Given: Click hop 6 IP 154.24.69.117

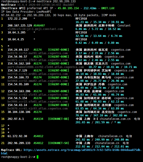Looking at the screenshot, I should coord(18,50).
